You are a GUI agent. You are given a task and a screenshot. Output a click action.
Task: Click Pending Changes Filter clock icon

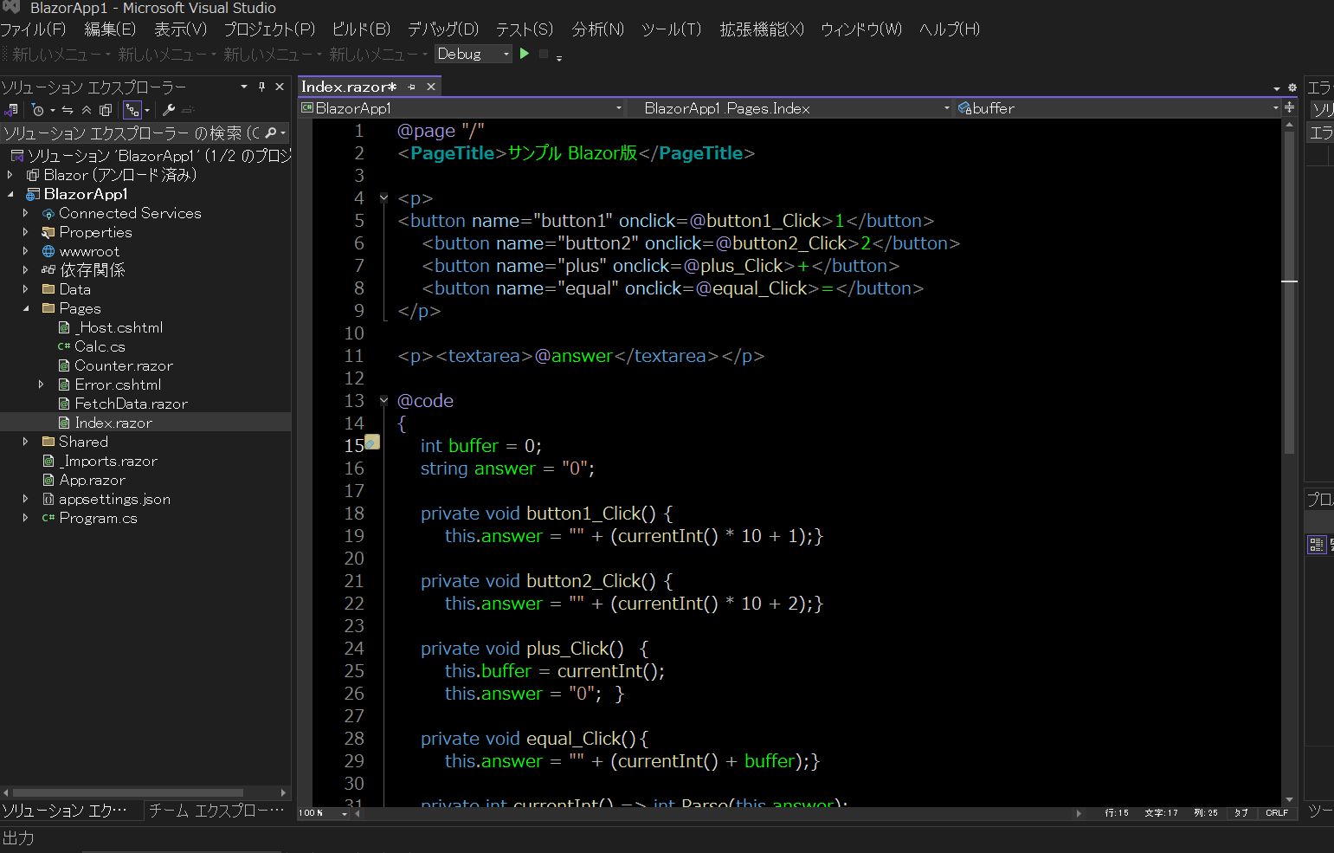click(37, 110)
